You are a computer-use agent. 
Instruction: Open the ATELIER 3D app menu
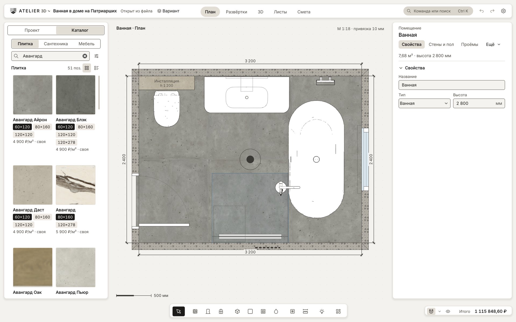pos(30,11)
